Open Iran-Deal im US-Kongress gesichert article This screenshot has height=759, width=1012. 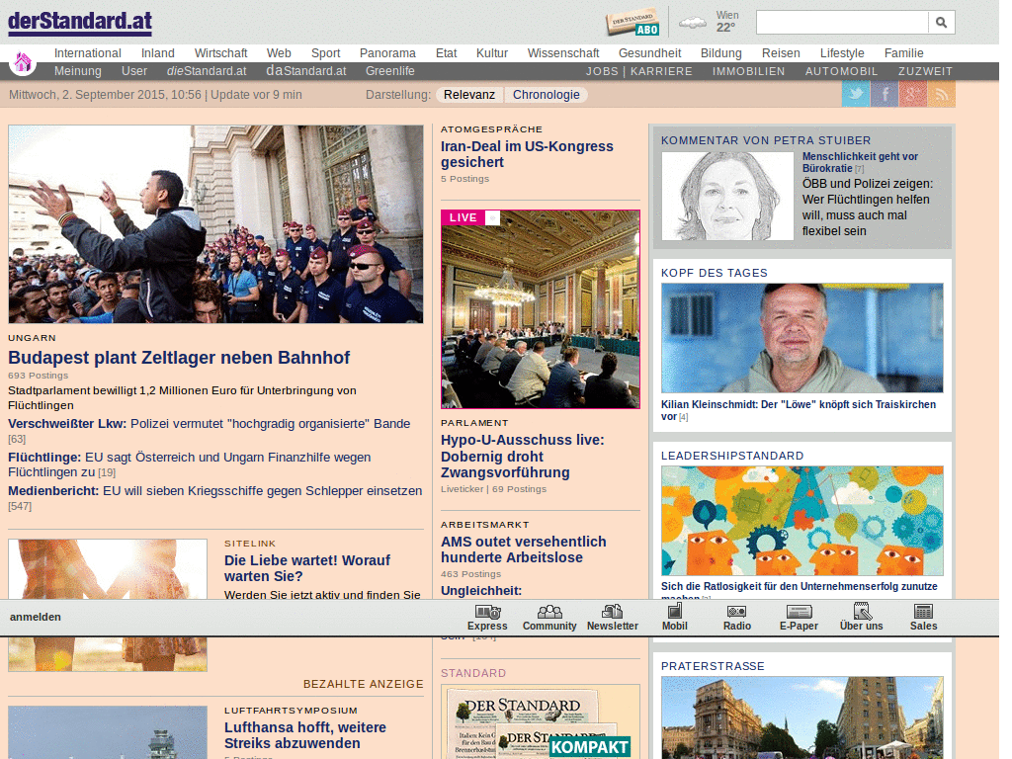pyautogui.click(x=527, y=154)
